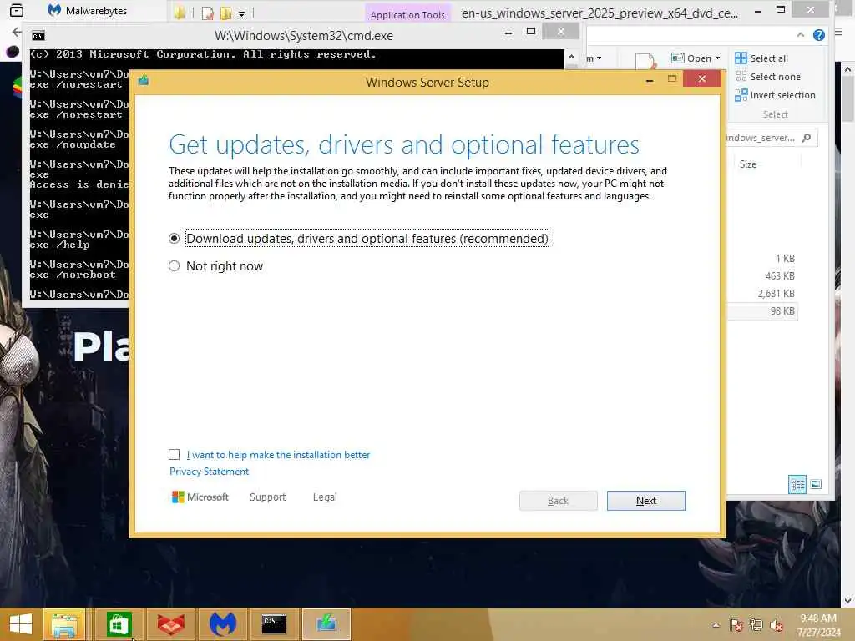Select the file row sized 463 KB

762,275
